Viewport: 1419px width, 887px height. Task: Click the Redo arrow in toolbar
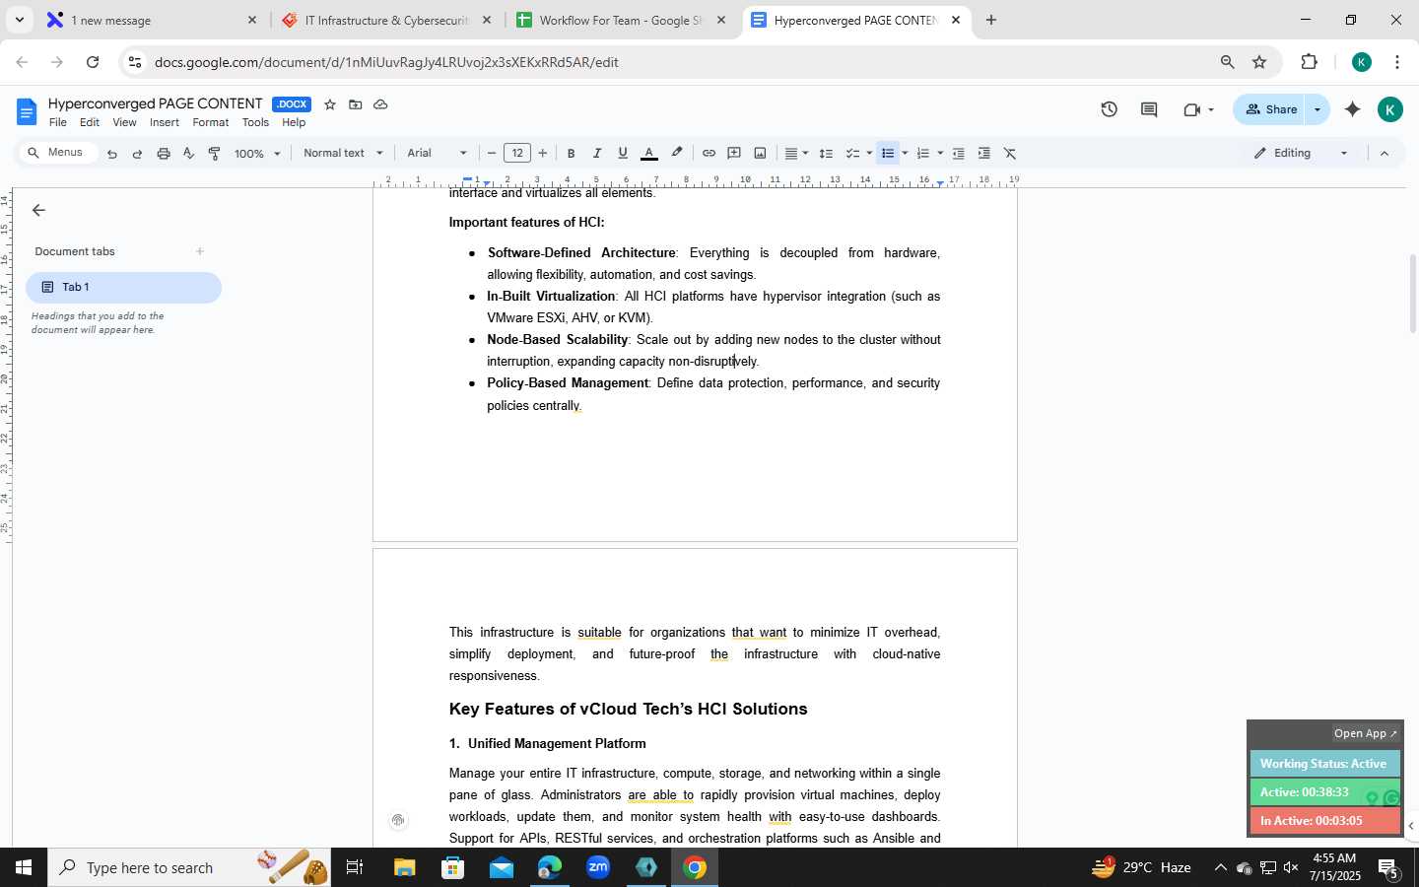click(x=137, y=154)
